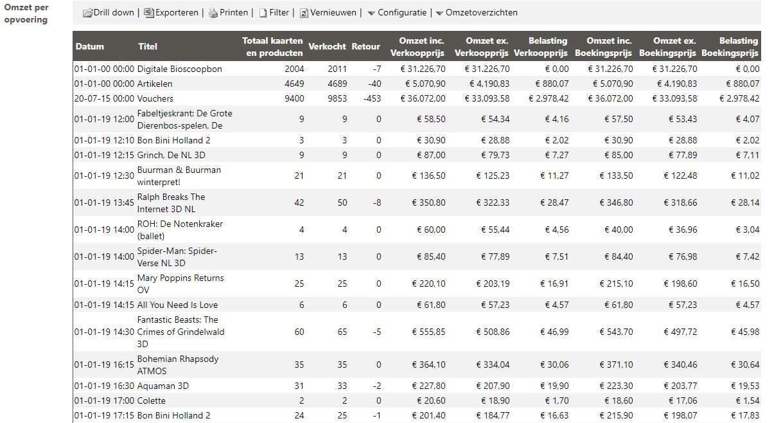Click the Retour column header
Image resolution: width=774 pixels, height=423 pixels.
365,46
